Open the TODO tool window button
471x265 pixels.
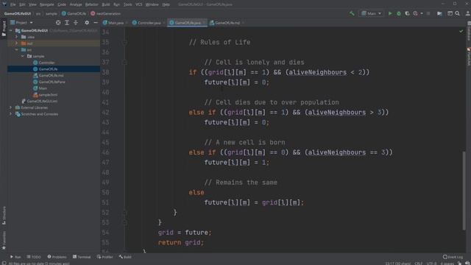tap(34, 257)
